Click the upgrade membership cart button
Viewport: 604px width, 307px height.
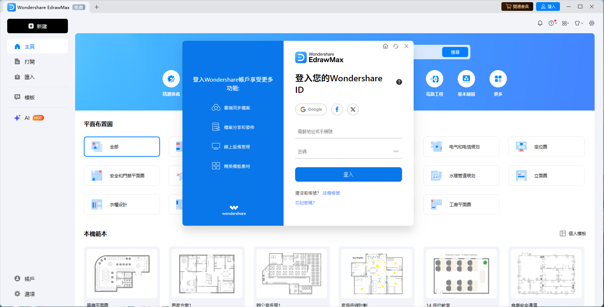tap(517, 7)
